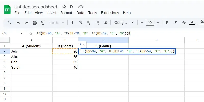Decrease decimal places
Image resolution: width=204 pixels, height=102 pixels.
(x=88, y=23)
